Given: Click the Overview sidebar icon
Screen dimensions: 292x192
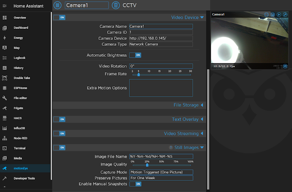Looking at the screenshot, I should (5, 18).
